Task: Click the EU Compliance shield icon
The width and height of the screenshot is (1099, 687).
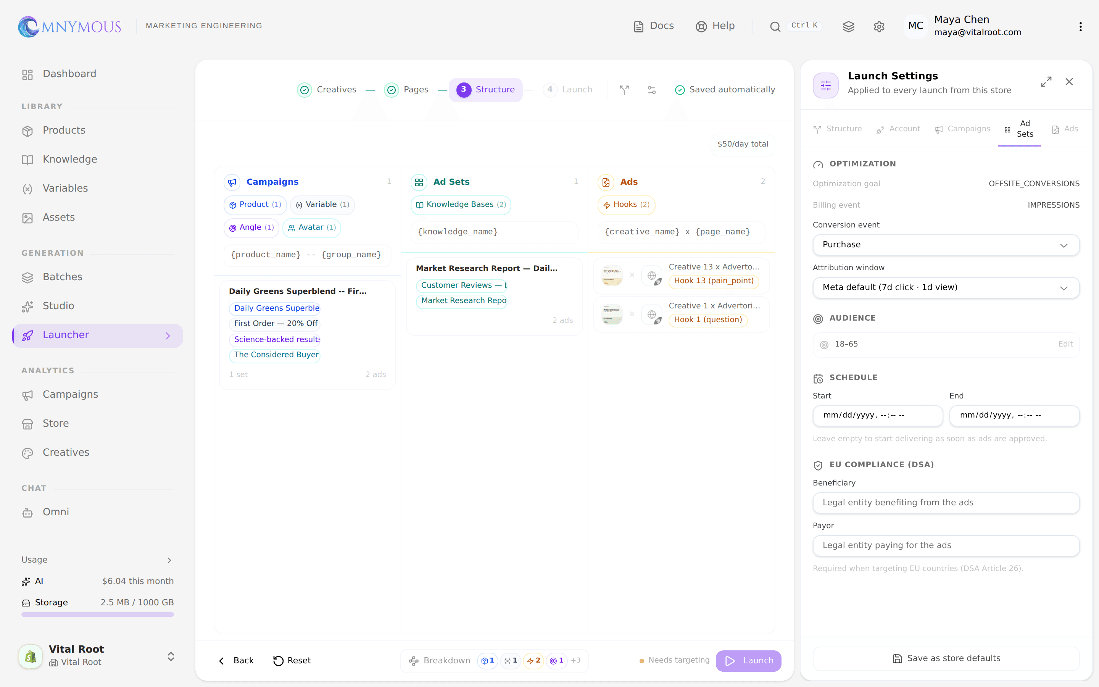Action: 818,465
